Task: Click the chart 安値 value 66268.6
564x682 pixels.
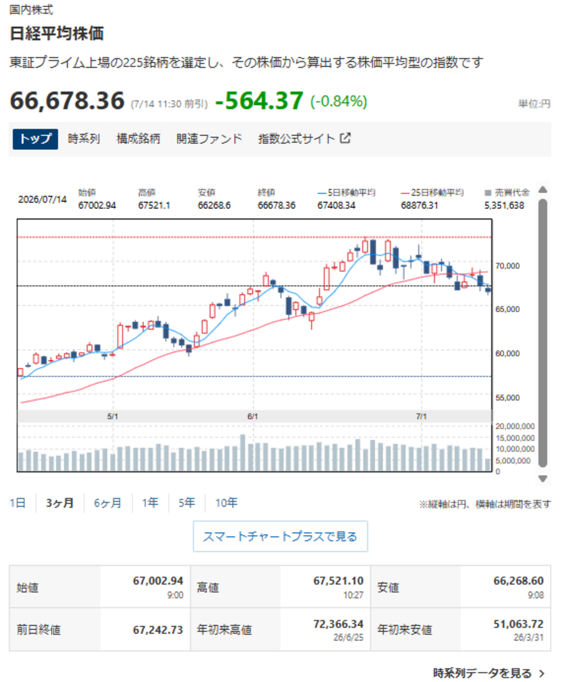Action: (x=214, y=205)
